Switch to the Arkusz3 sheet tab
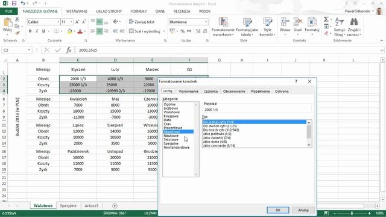 point(91,206)
